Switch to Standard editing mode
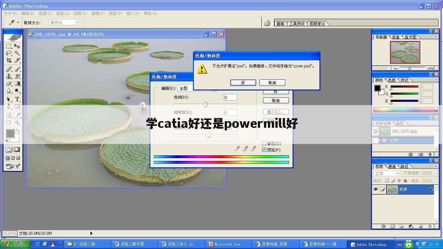443x249 pixels. point(9,149)
